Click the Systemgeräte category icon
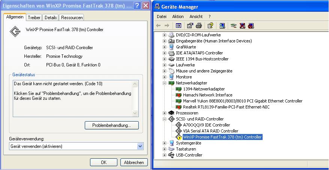 point(171,143)
